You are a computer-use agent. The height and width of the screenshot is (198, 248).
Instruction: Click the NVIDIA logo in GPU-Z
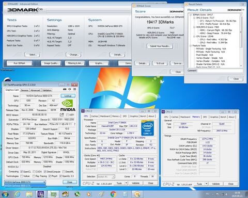pos(68,106)
